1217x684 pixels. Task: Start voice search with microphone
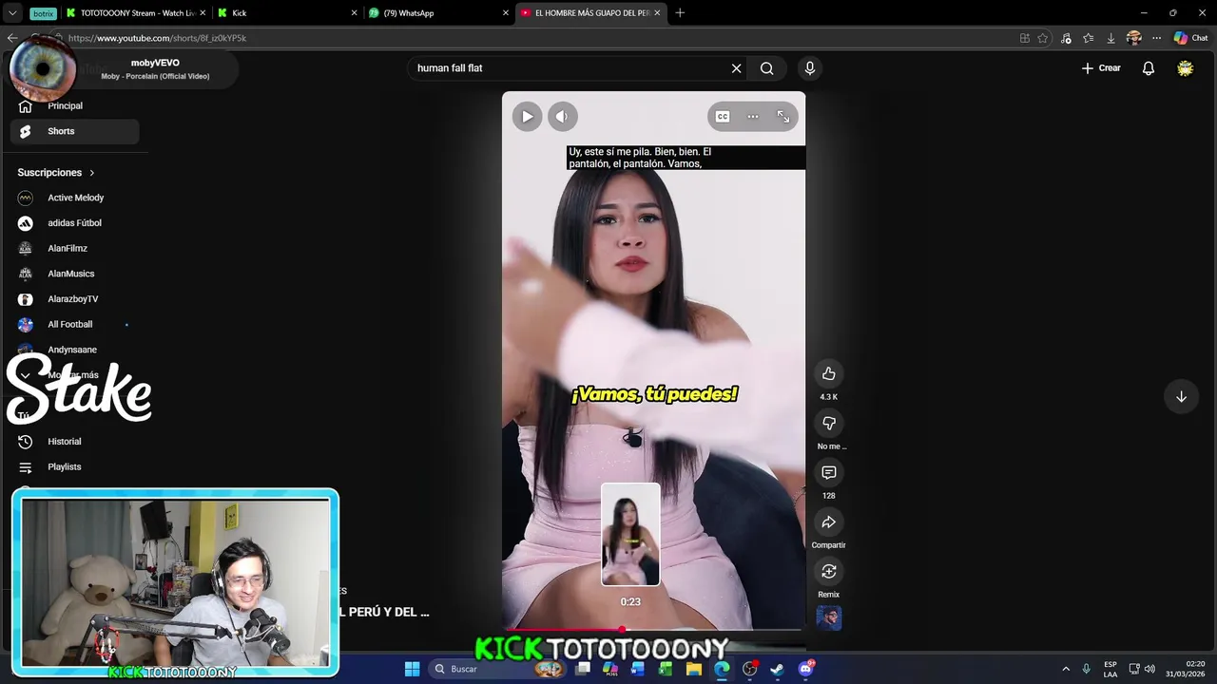click(x=810, y=68)
